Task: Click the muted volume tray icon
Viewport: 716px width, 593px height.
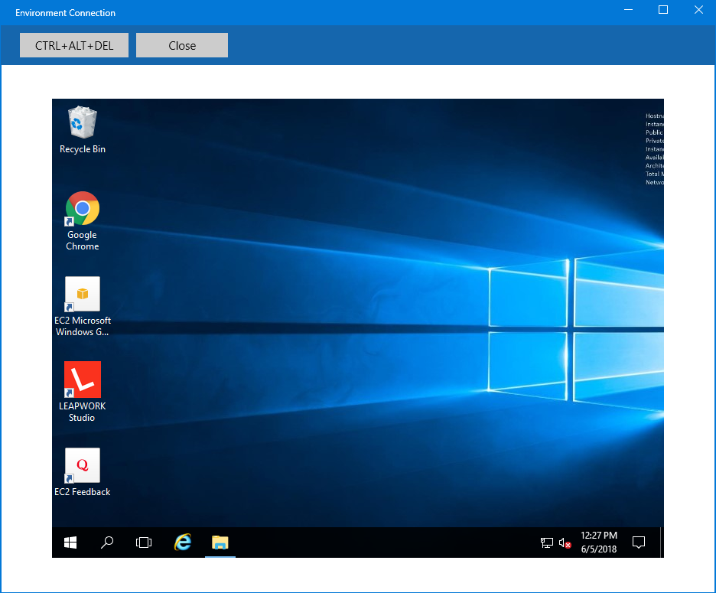Action: pyautogui.click(x=565, y=542)
